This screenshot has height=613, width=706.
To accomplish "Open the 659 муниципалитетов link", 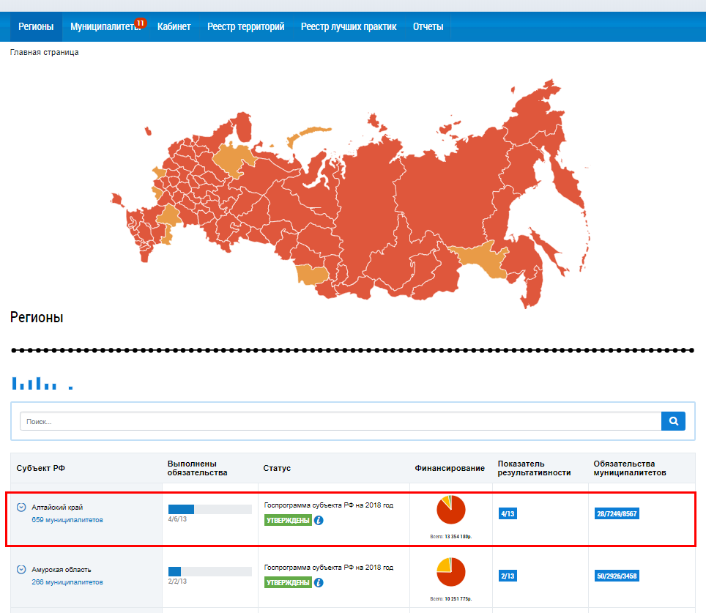I will [x=67, y=520].
